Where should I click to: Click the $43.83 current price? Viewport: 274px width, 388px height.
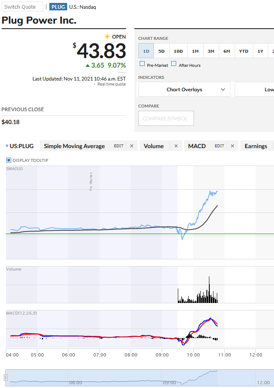[99, 51]
